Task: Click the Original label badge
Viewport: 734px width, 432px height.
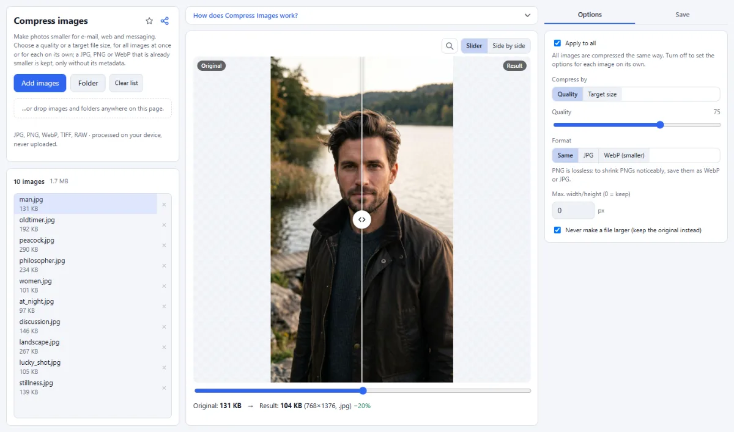Action: pos(211,65)
